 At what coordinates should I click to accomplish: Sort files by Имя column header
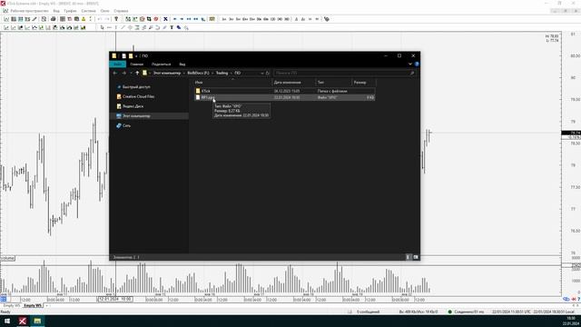pos(232,83)
